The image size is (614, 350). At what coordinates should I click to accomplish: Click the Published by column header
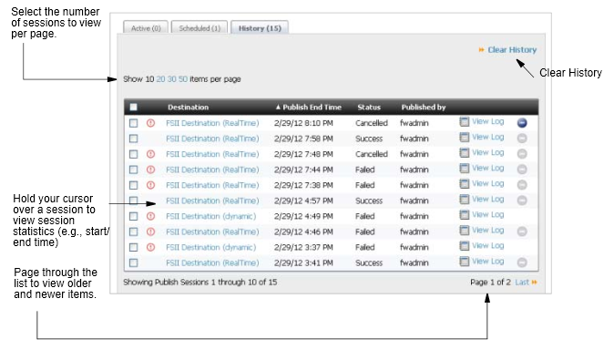424,107
